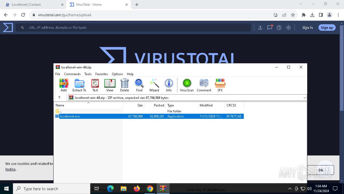Open Task View from taskbar

[97, 189]
